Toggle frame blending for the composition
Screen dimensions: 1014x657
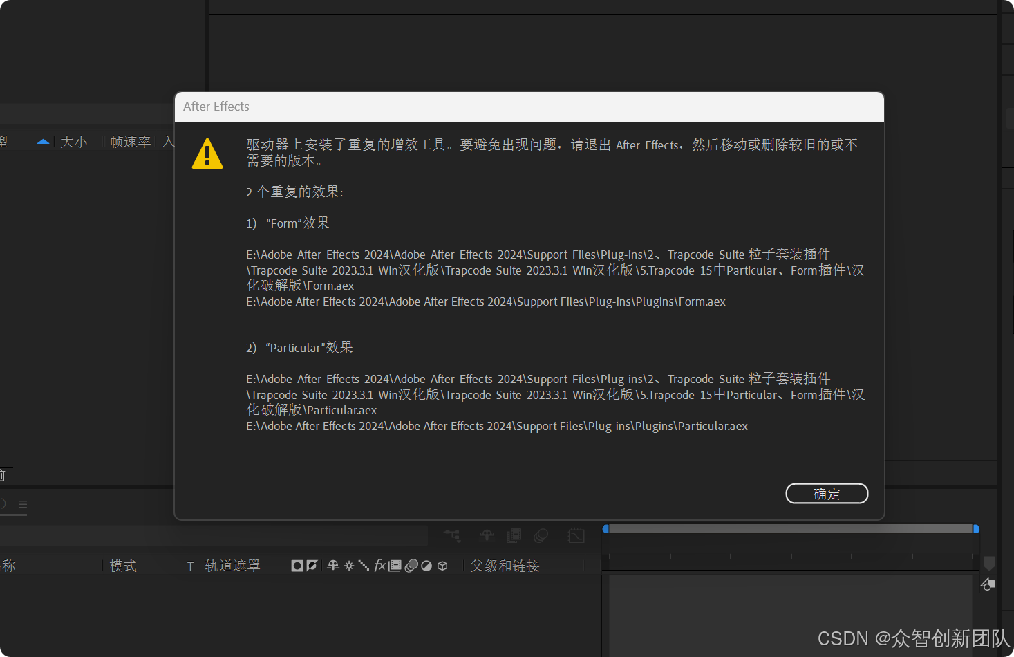(514, 535)
